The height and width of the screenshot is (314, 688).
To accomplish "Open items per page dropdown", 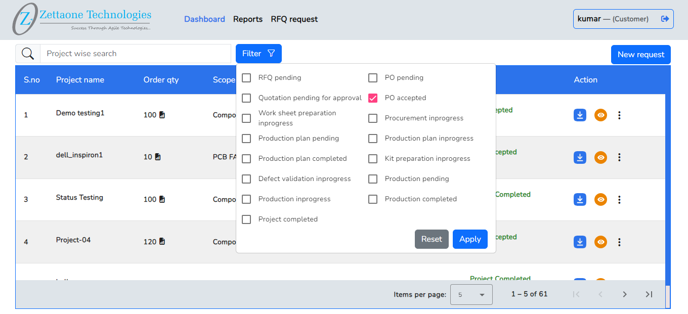I will (x=471, y=294).
